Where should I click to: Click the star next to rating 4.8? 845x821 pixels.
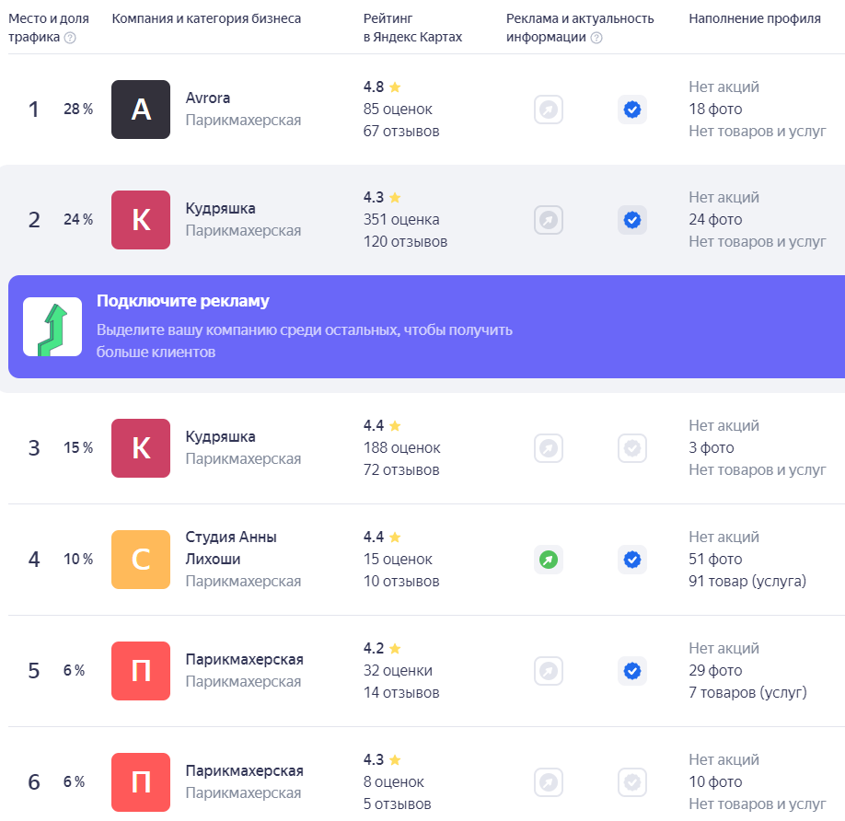click(395, 87)
